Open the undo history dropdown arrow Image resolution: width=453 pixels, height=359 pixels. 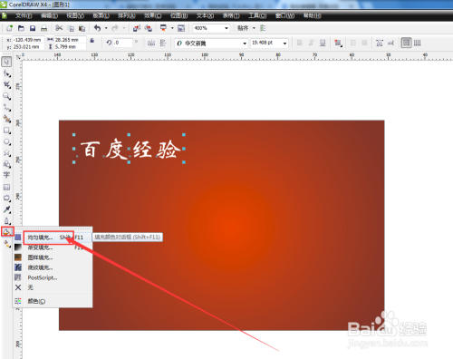106,28
